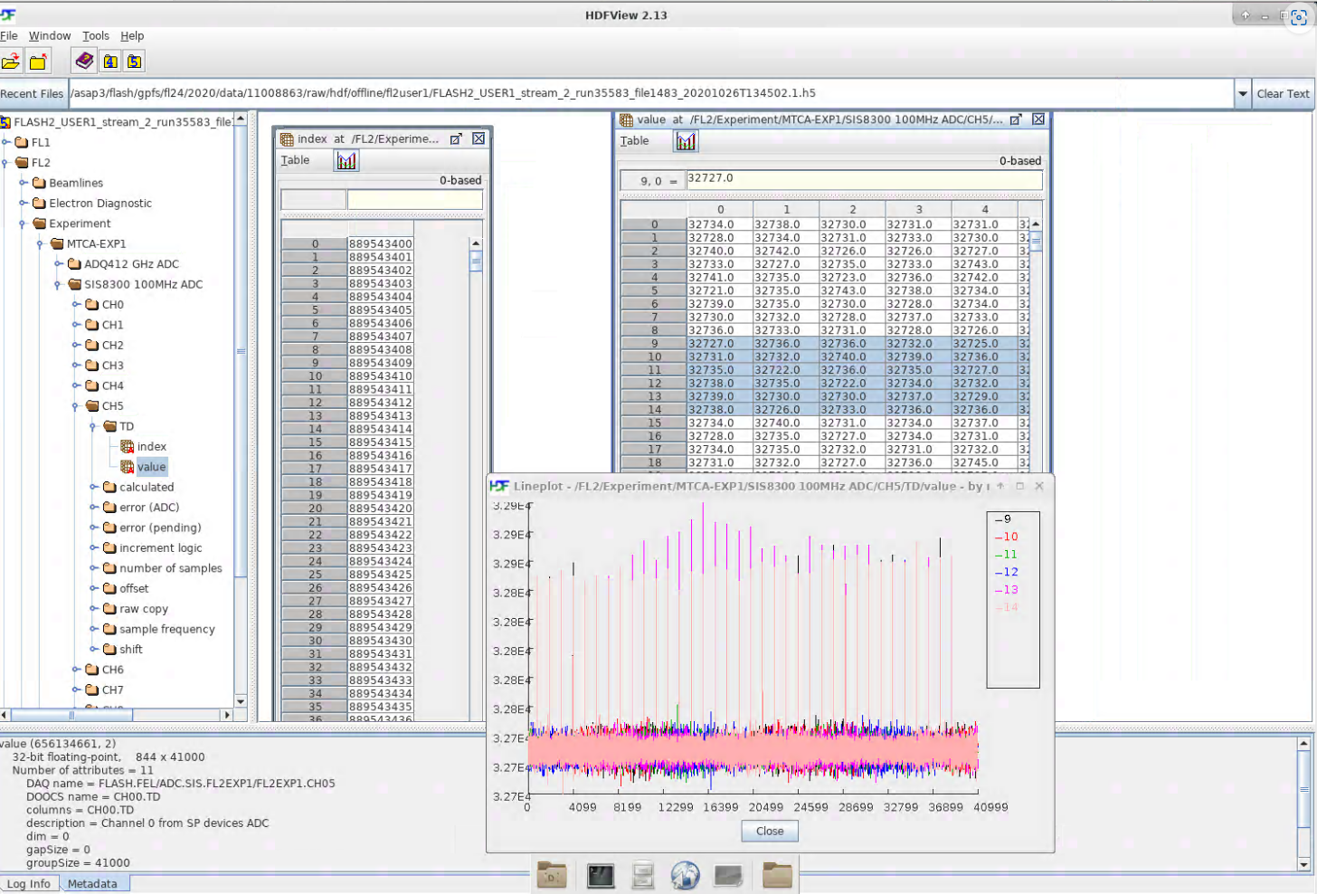Click chart icon in value table window
Viewport: 1317px width, 894px height.
(686, 141)
